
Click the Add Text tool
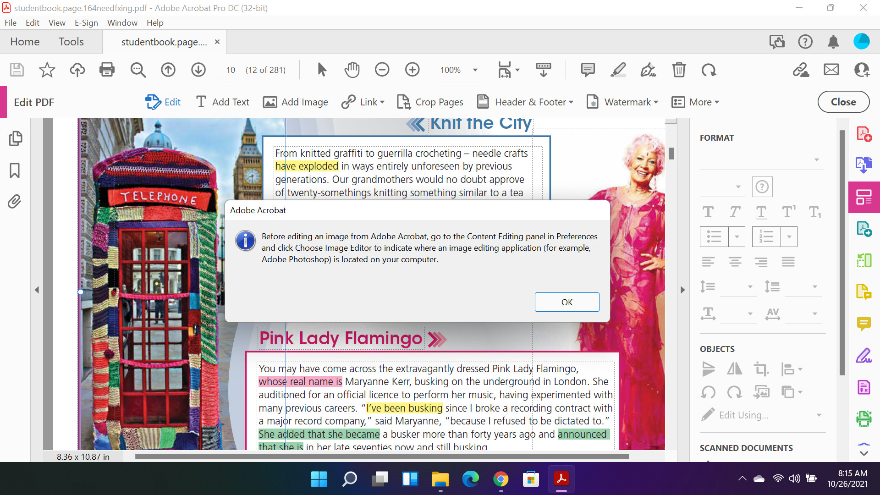(x=223, y=102)
